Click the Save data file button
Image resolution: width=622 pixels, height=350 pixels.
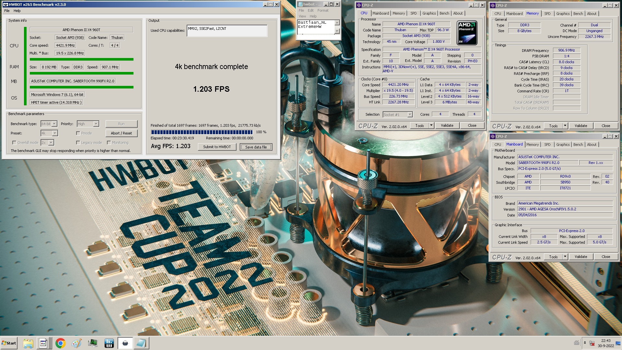pyautogui.click(x=256, y=147)
